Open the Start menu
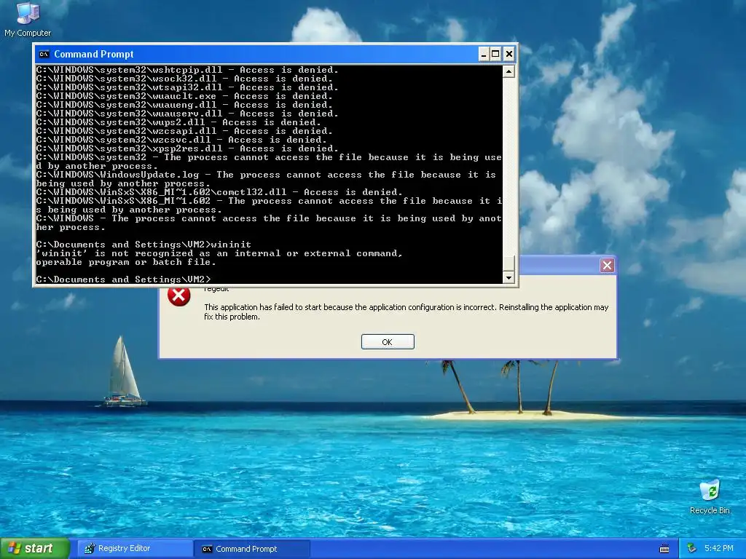 [34, 549]
